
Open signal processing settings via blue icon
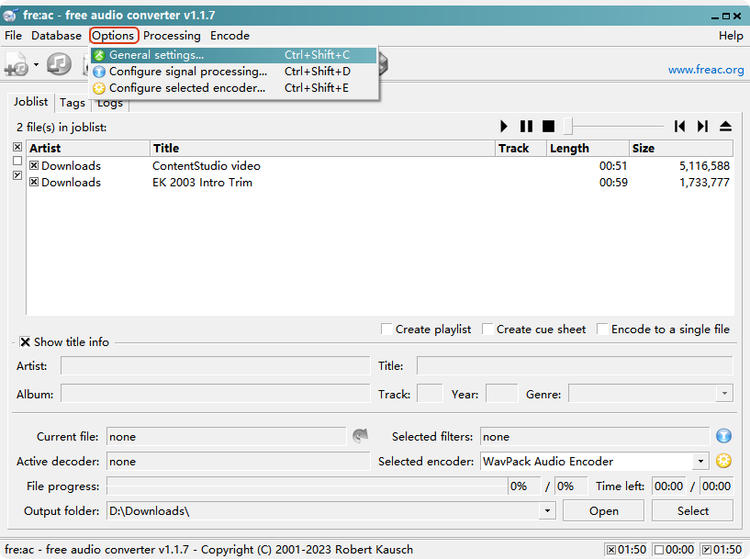point(723,437)
